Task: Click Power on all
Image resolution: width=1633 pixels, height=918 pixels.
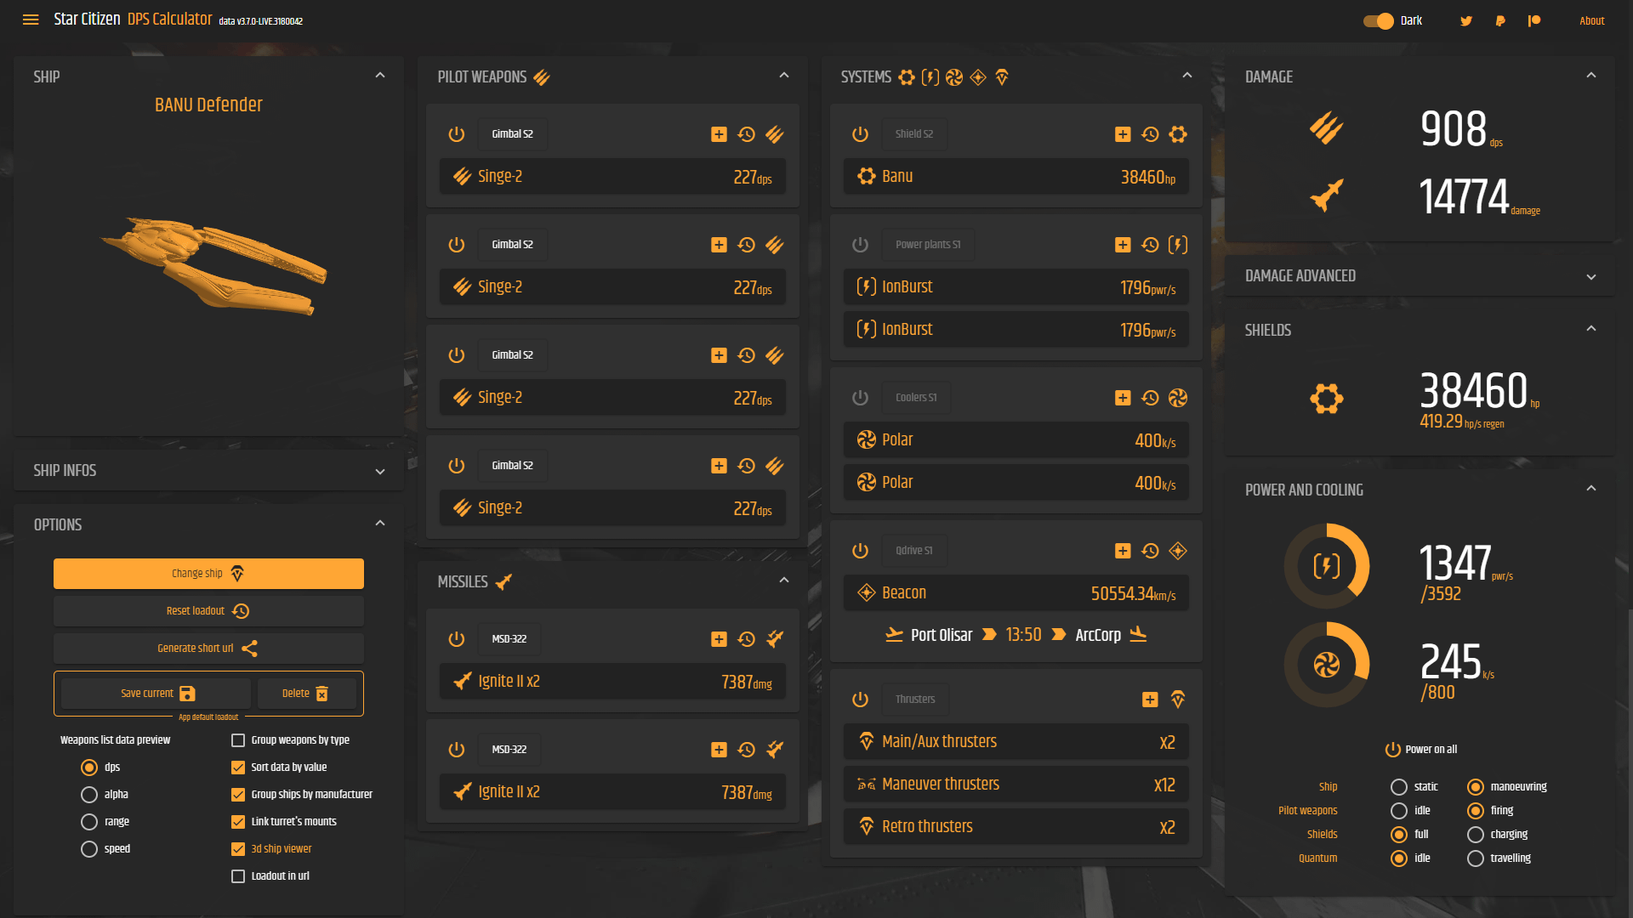Action: [x=1420, y=750]
